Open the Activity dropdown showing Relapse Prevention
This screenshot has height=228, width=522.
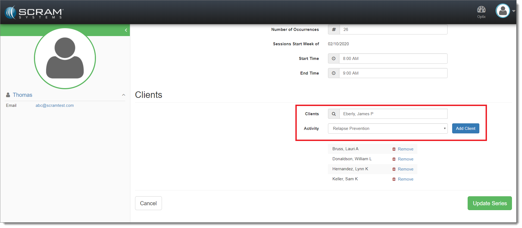(x=387, y=129)
